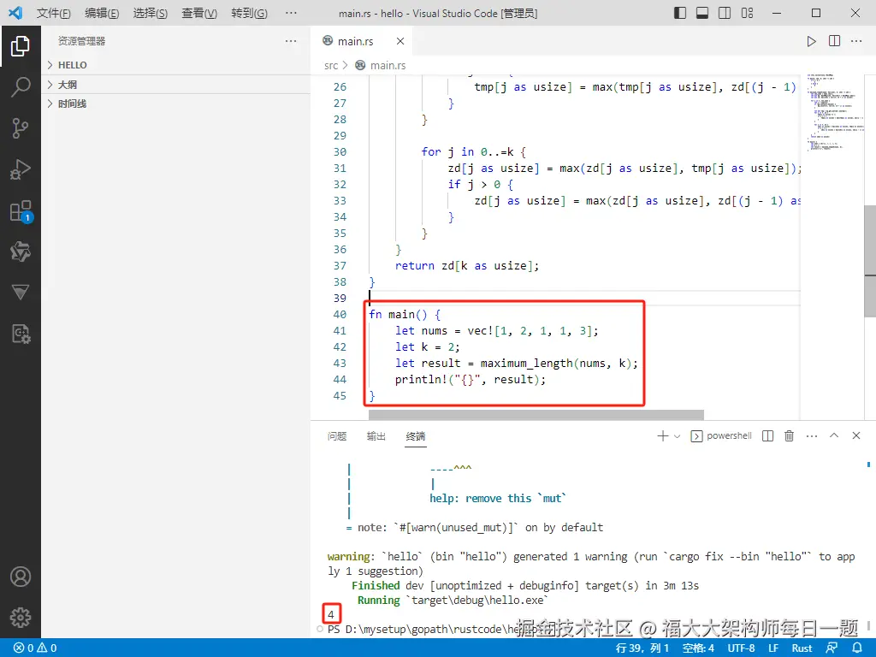Open the Explorer view in activity bar
This screenshot has width=876, height=657.
tap(21, 46)
